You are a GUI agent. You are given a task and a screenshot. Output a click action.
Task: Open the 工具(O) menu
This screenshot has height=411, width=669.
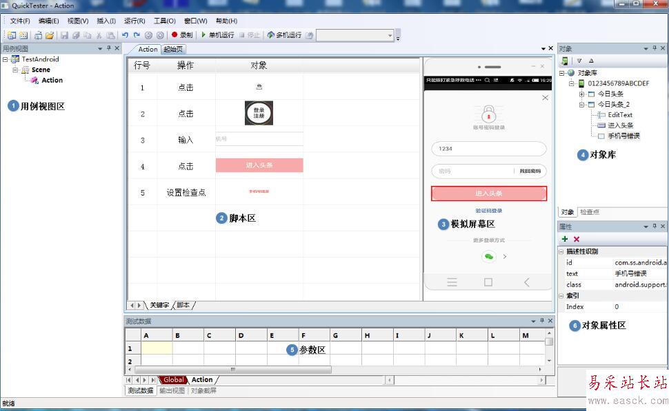(165, 21)
